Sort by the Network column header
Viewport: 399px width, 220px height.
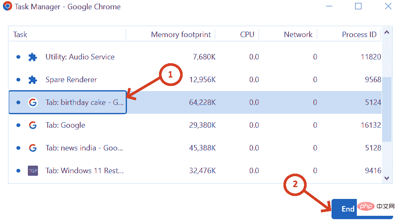pyautogui.click(x=298, y=35)
